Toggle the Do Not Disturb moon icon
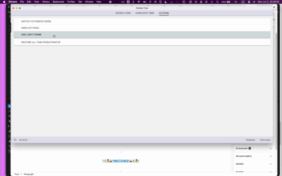This screenshot has width=282, height=176. tap(166, 2)
